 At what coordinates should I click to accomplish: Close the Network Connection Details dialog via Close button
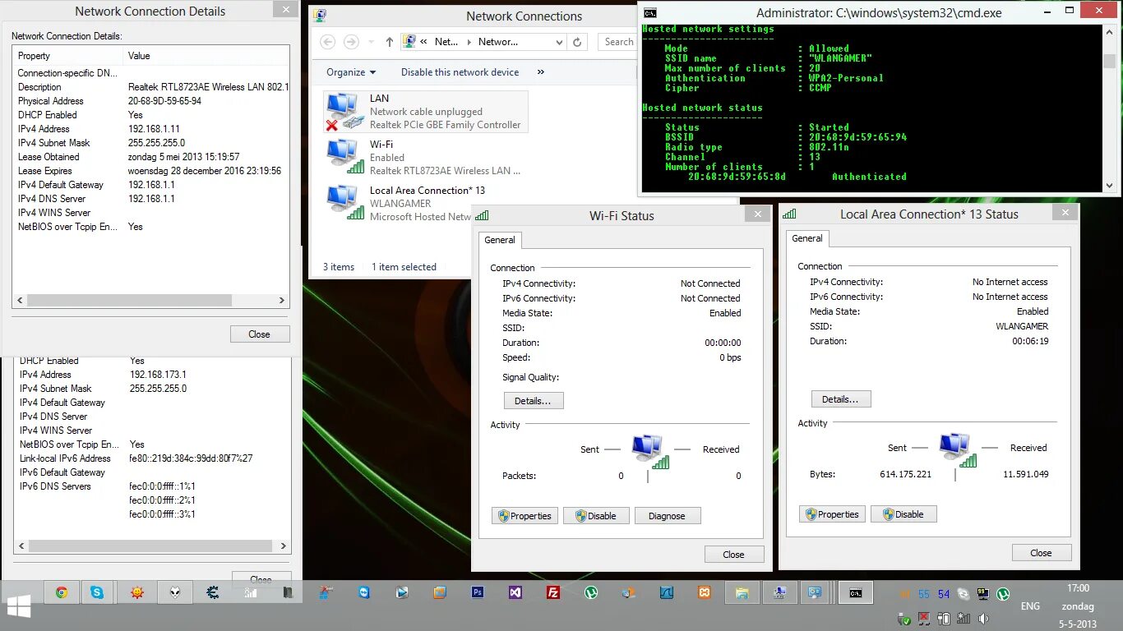259,334
